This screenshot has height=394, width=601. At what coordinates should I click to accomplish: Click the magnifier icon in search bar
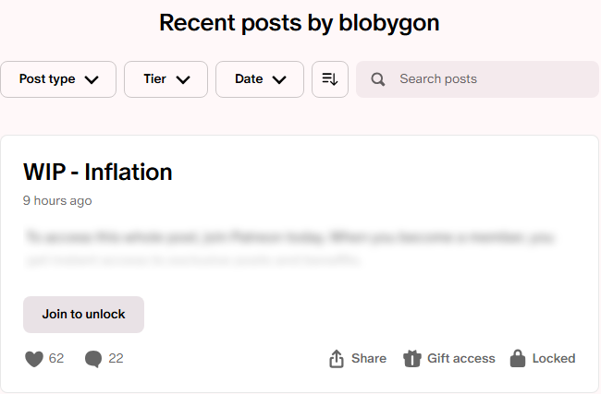coord(377,79)
